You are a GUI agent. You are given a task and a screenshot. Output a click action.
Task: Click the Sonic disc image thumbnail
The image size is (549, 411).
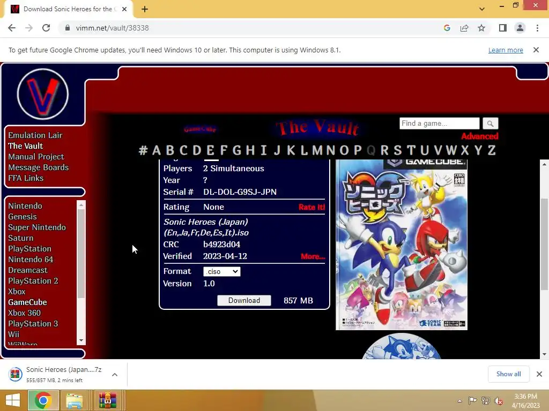402,346
